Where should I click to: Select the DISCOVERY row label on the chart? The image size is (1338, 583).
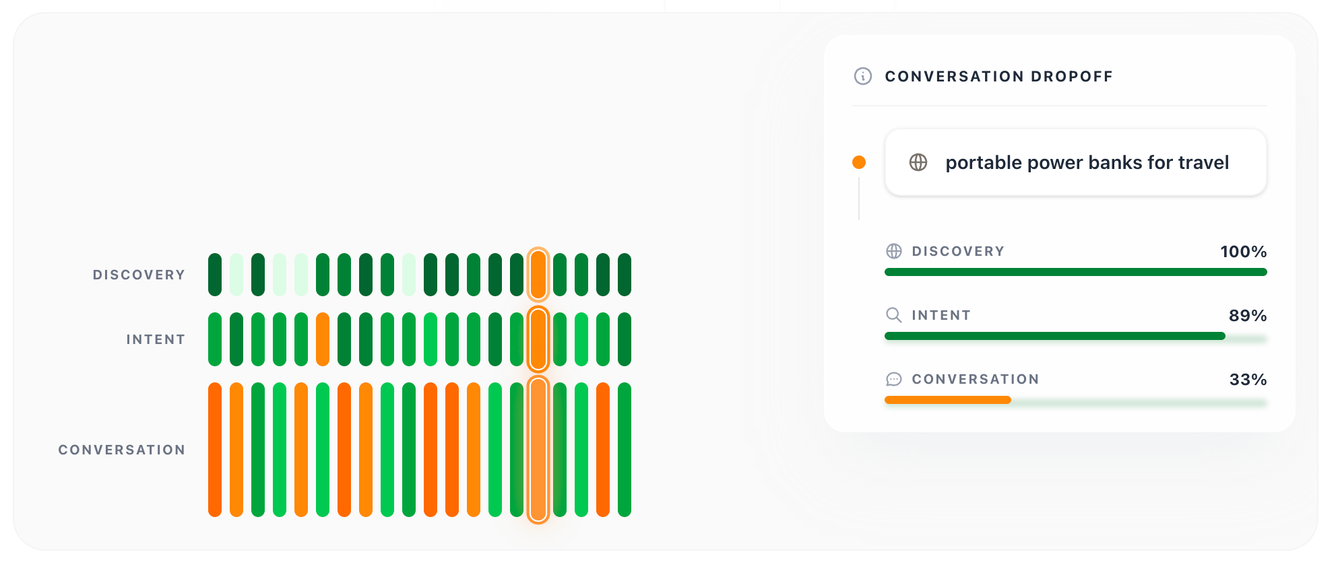pos(139,275)
